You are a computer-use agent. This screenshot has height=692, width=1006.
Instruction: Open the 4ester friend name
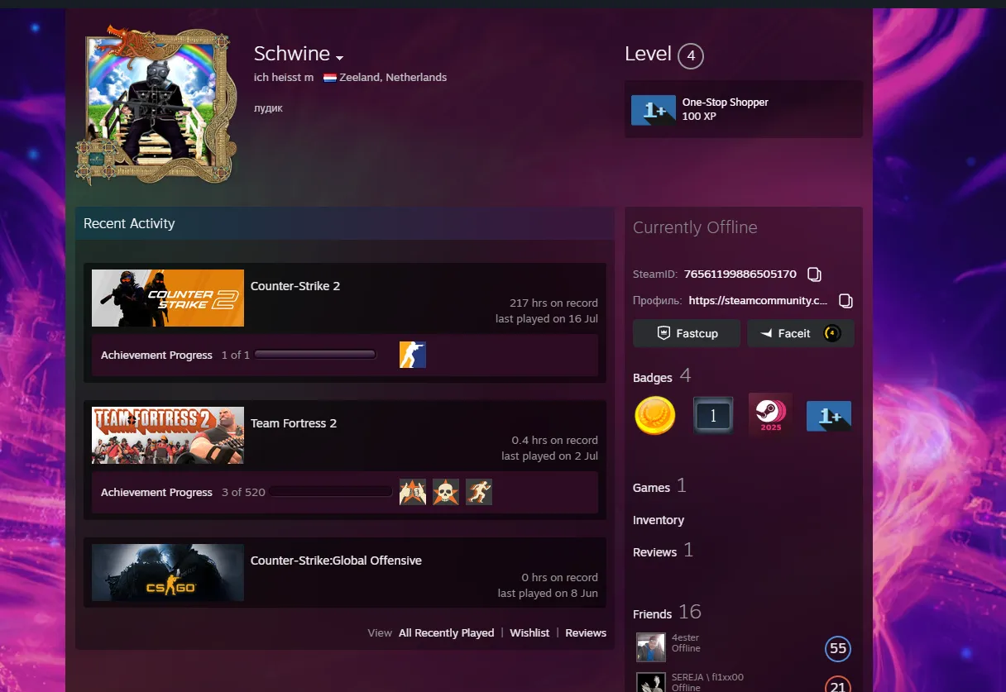point(687,637)
